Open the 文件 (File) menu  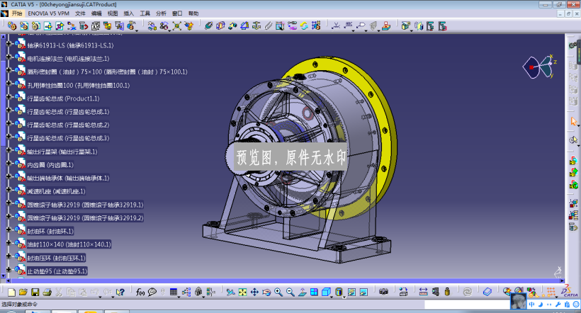[x=80, y=13]
